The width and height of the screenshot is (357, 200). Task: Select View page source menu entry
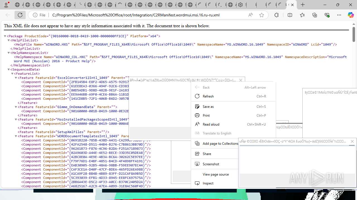[215, 174]
